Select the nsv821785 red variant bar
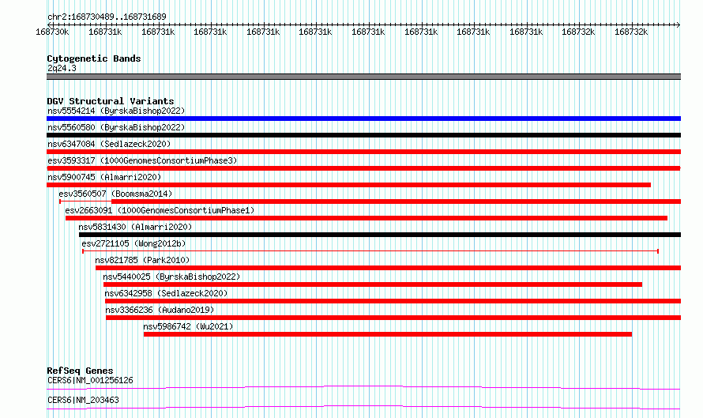 click(389, 268)
